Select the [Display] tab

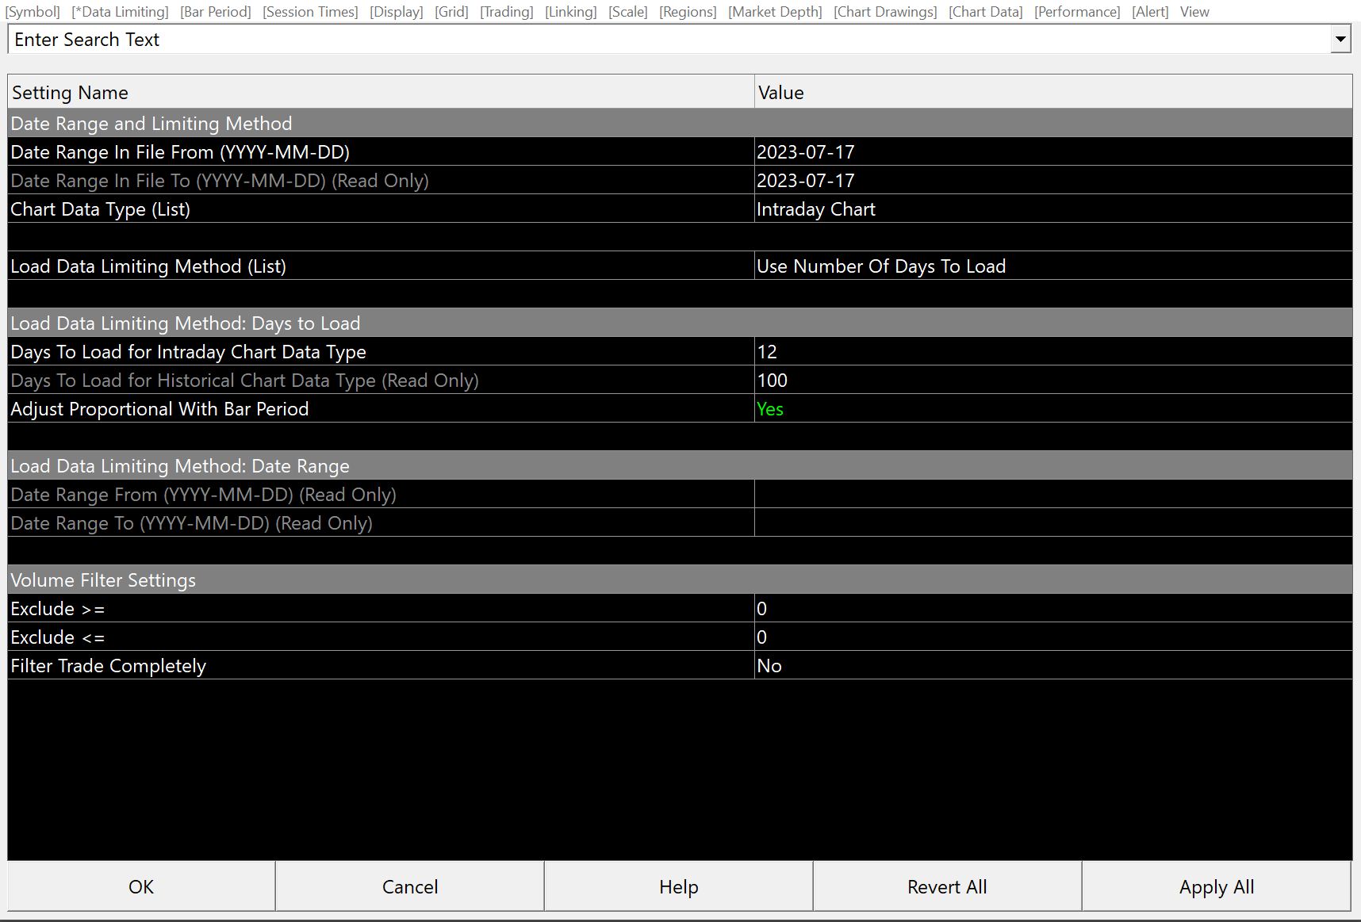pyautogui.click(x=397, y=12)
